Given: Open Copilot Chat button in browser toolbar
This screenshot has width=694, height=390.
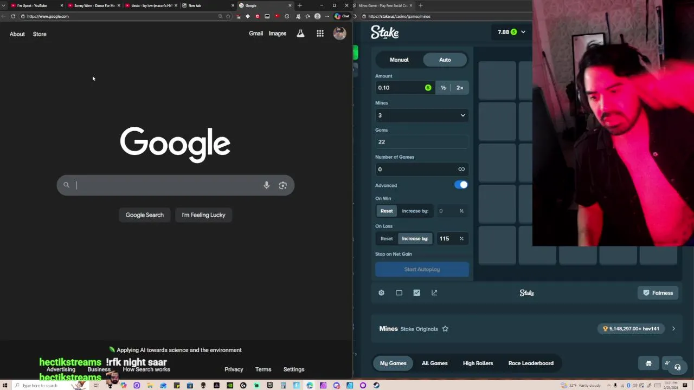Looking at the screenshot, I should pos(342,16).
